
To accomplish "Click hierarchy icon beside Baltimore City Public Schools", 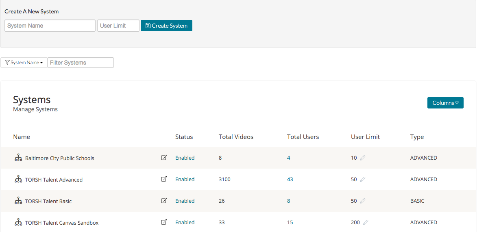I will point(18,158).
